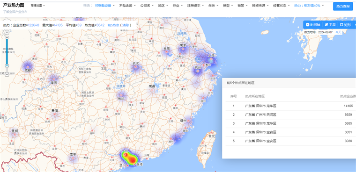Switch to 卫星 satellite view icon
The width and height of the screenshot is (356, 172).
coord(326,25)
